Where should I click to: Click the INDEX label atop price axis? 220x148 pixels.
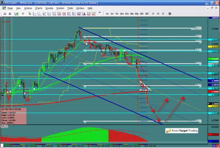(x=214, y=18)
